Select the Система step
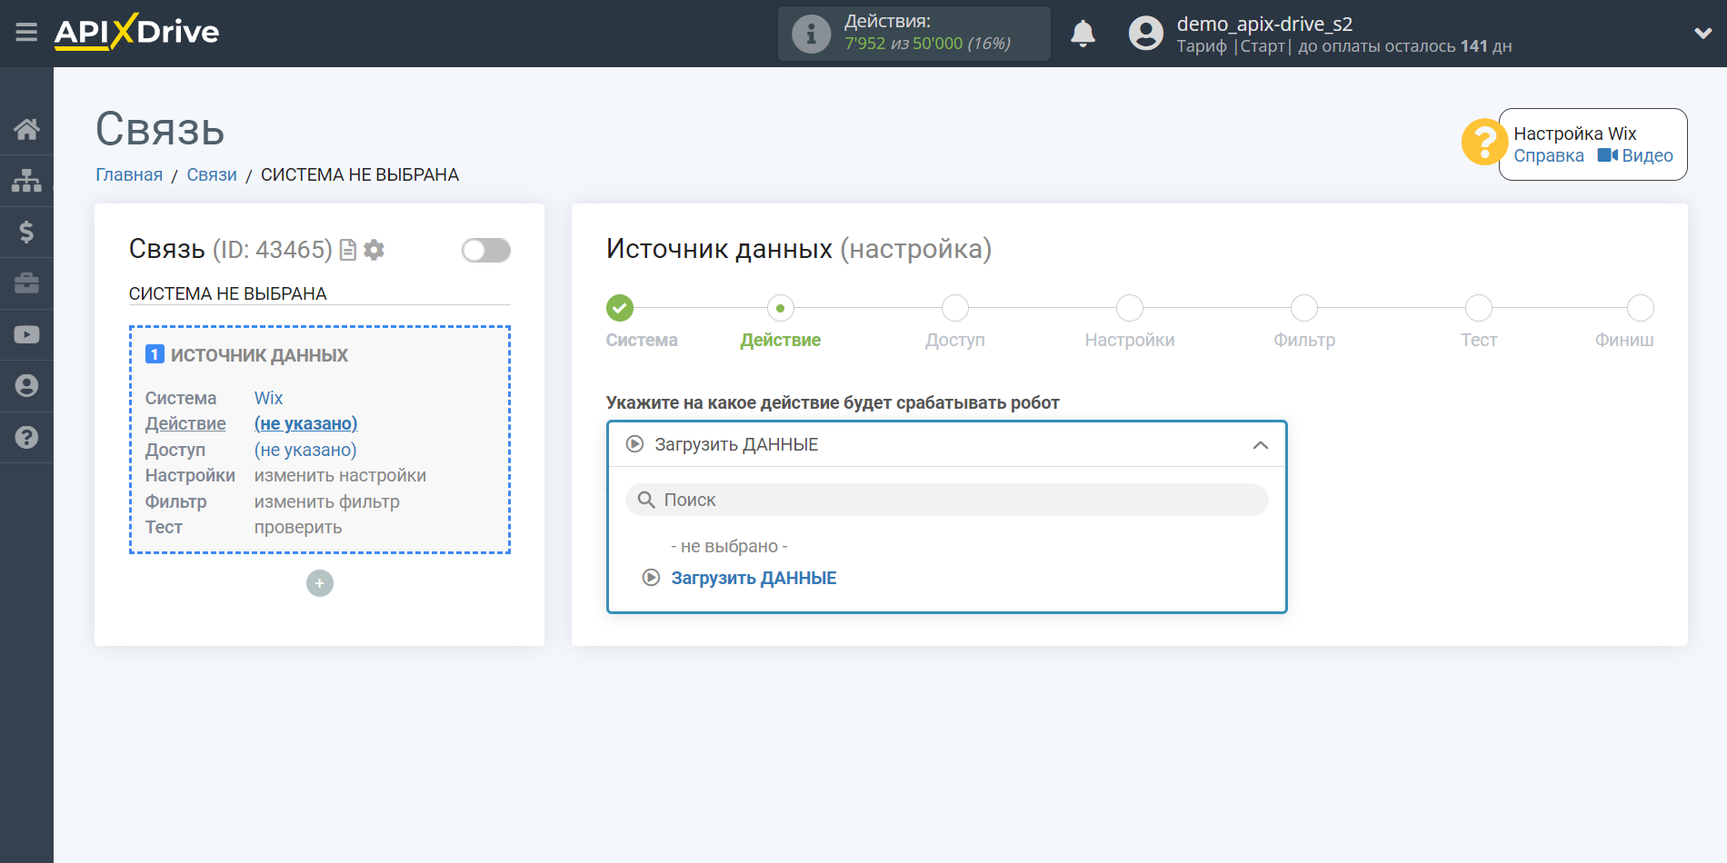1727x863 pixels. point(620,308)
